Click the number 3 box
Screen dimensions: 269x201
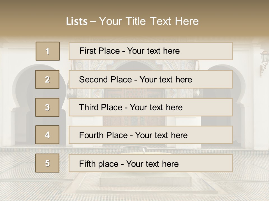point(47,107)
